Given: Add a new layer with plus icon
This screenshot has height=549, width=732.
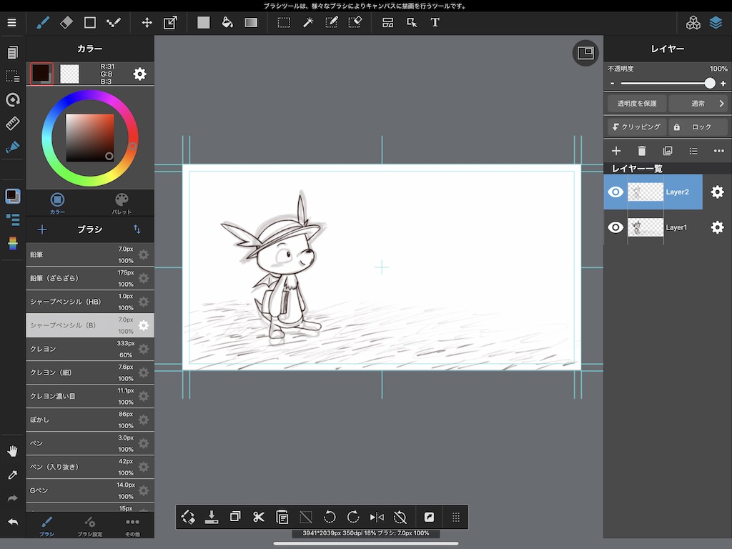Looking at the screenshot, I should (x=615, y=151).
